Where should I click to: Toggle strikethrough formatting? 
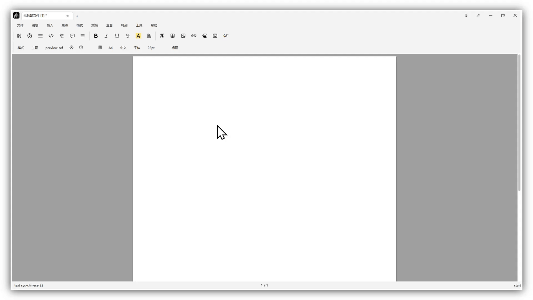pos(128,36)
